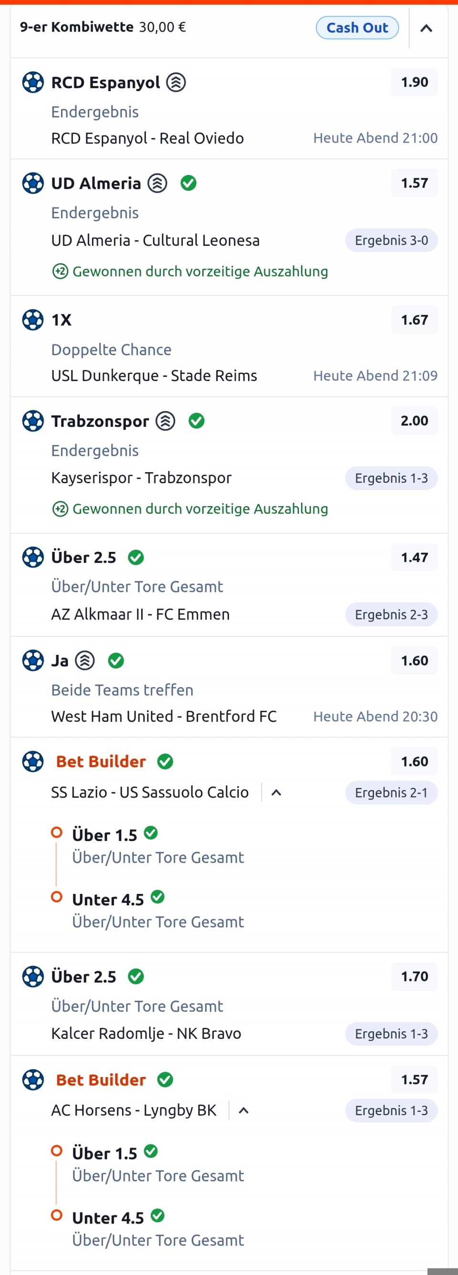This screenshot has width=458, height=1275.
Task: Tap the football icon for RCD Espanyol
Action: 33,83
